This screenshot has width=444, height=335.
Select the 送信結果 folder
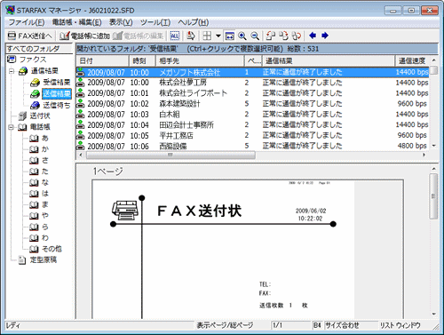point(57,93)
